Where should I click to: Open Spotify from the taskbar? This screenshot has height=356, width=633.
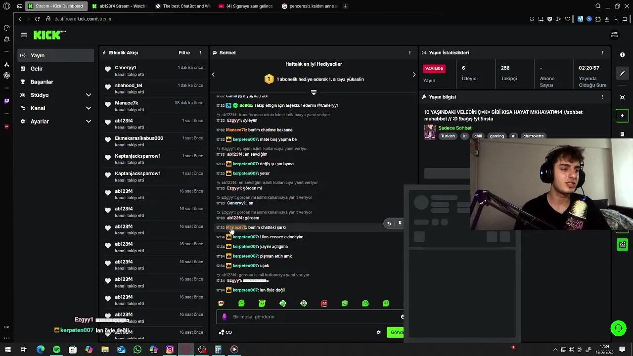[x=56, y=350]
